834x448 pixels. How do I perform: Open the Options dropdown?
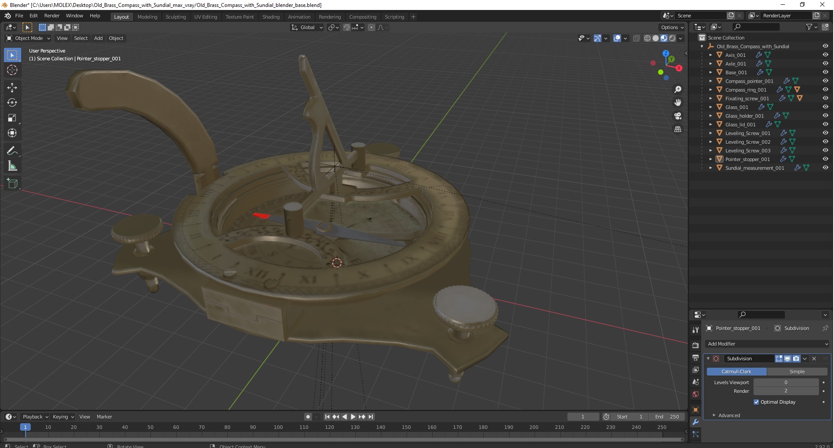tap(672, 27)
